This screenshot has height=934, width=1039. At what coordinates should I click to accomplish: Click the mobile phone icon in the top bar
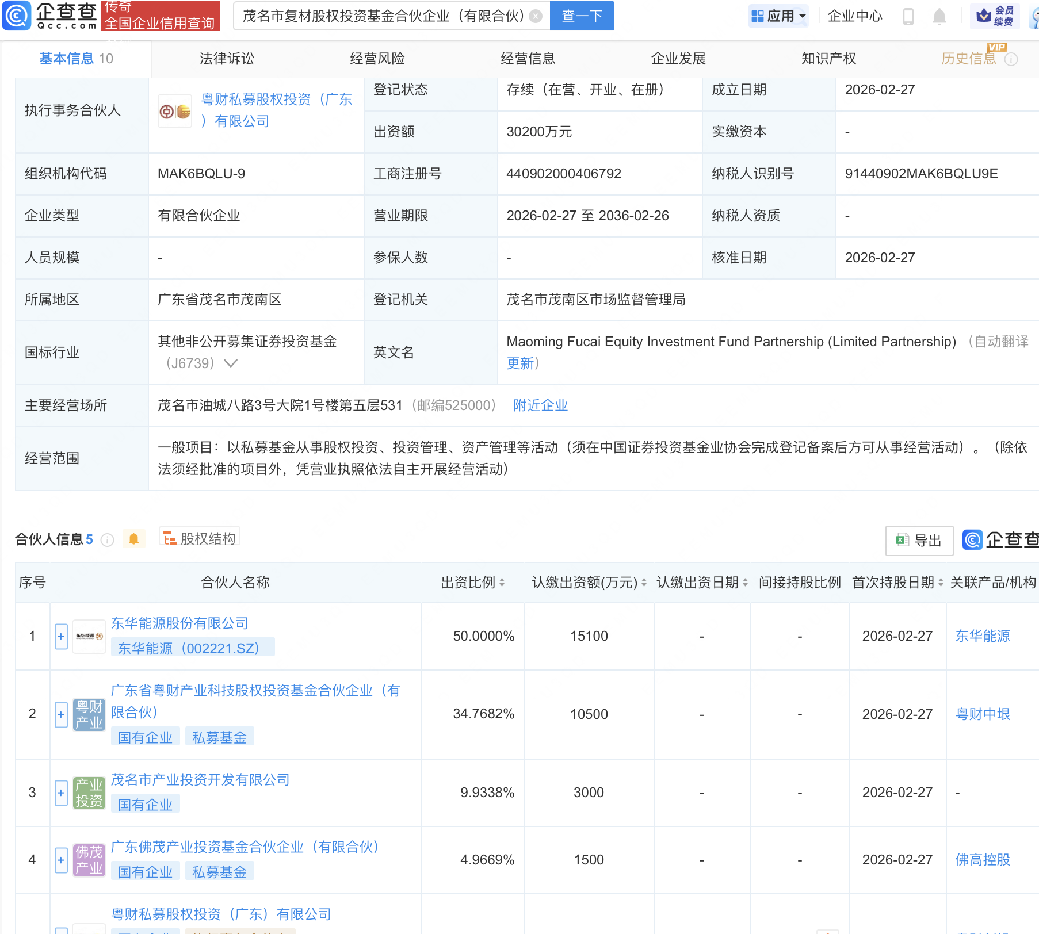(909, 16)
